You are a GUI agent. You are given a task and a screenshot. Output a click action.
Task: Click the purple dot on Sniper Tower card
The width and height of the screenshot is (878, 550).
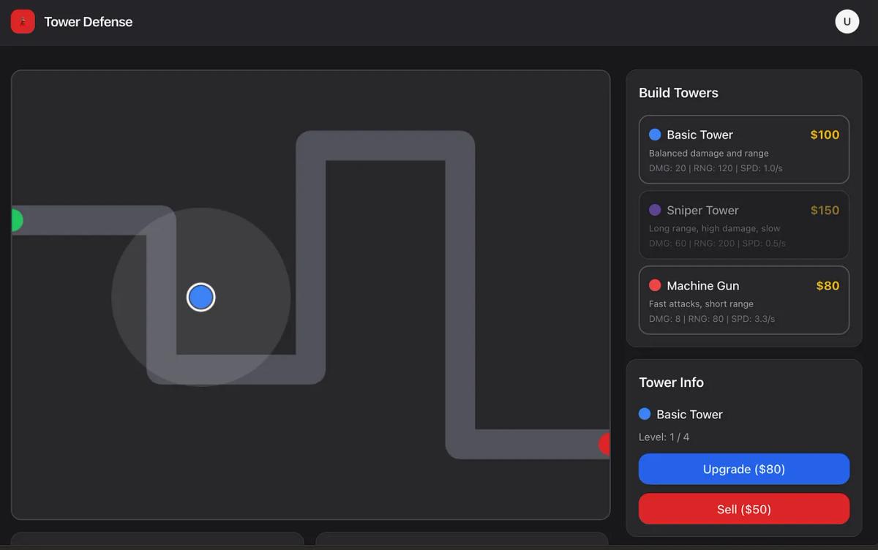pos(655,210)
